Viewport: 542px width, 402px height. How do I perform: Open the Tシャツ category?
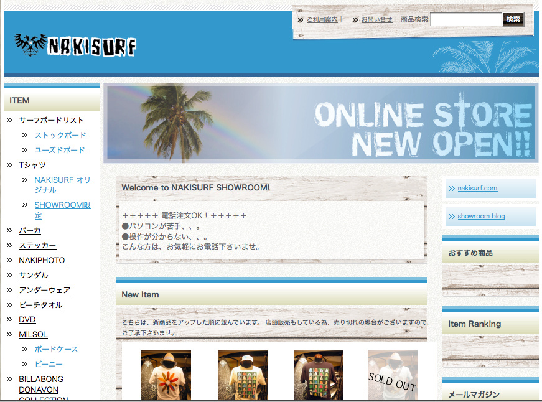(32, 166)
